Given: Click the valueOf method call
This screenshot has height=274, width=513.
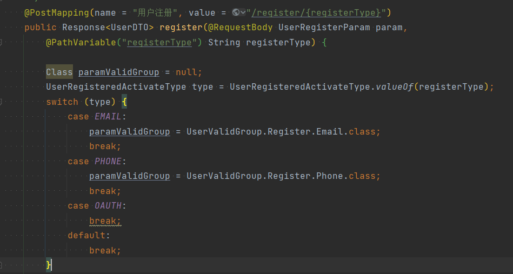Looking at the screenshot, I should click(x=395, y=87).
